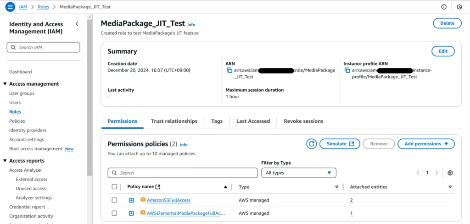Viewport: 470px width, 224px height.
Task: Open Organization activity in the sidebar
Action: pos(31,216)
